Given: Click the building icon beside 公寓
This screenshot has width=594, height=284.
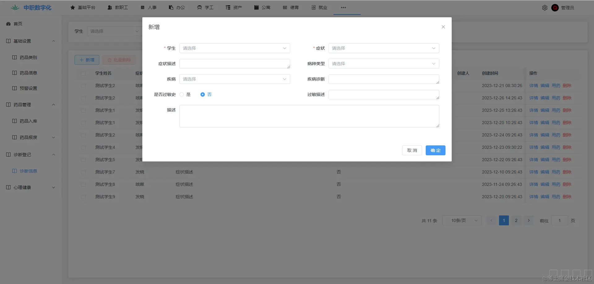Looking at the screenshot, I should point(256,7).
